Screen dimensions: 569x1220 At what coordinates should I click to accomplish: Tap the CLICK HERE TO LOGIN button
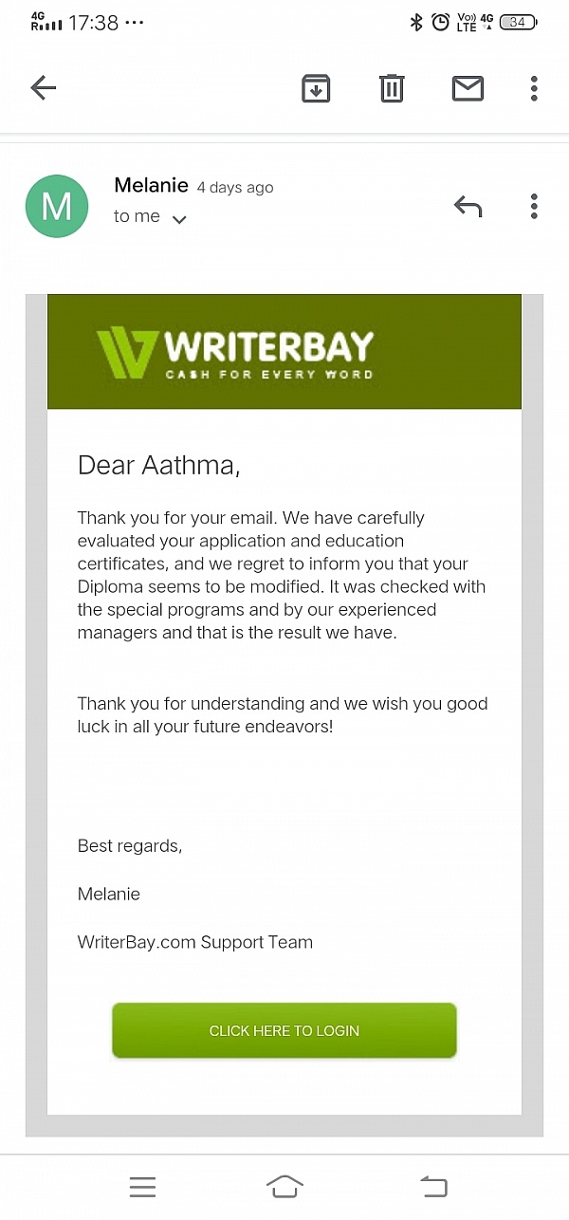[284, 1030]
